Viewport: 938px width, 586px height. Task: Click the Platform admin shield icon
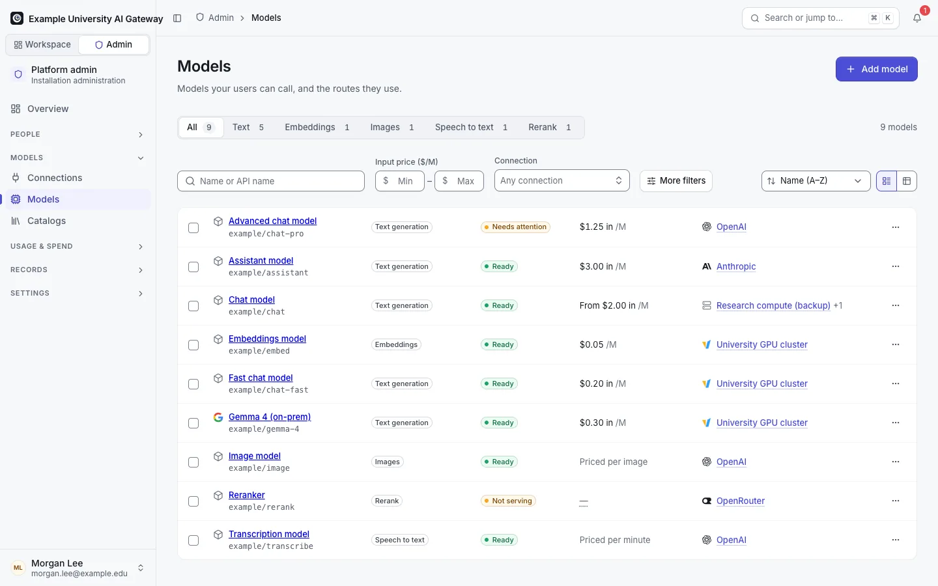(x=18, y=74)
